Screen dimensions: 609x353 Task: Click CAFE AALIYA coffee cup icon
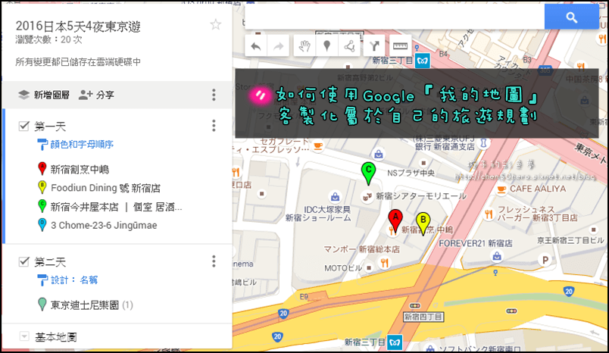pyautogui.click(x=501, y=189)
